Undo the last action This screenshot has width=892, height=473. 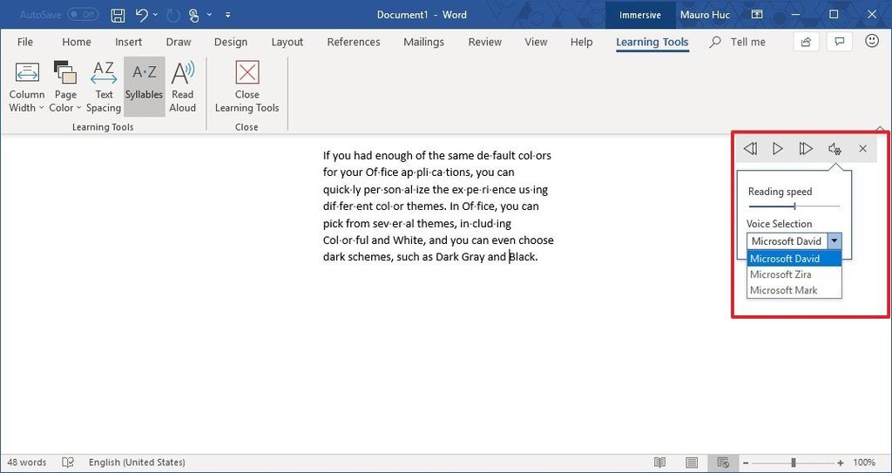(142, 15)
